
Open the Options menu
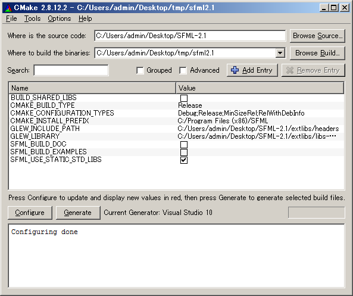[59, 18]
